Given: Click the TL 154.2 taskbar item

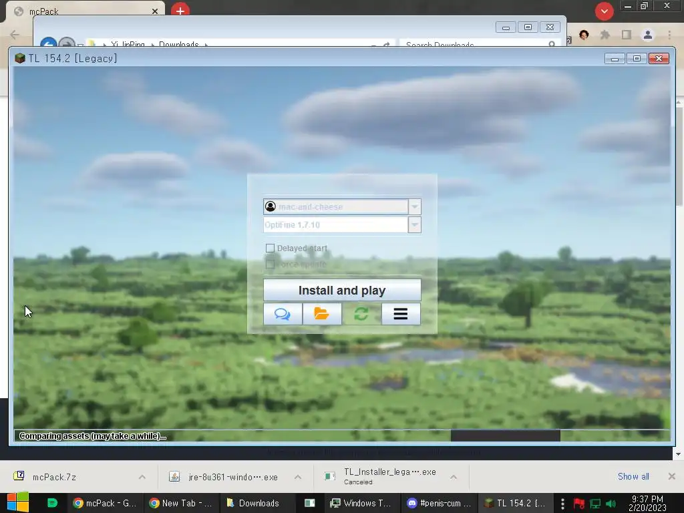Looking at the screenshot, I should [516, 503].
